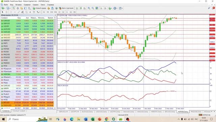216x122 pixels.
Task: Switch timeframe to M1
Action: point(44,12)
